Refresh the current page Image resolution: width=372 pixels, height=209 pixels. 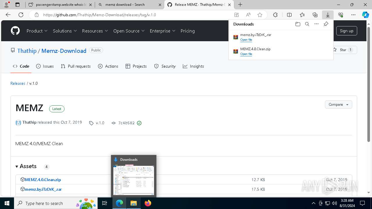coord(21,15)
